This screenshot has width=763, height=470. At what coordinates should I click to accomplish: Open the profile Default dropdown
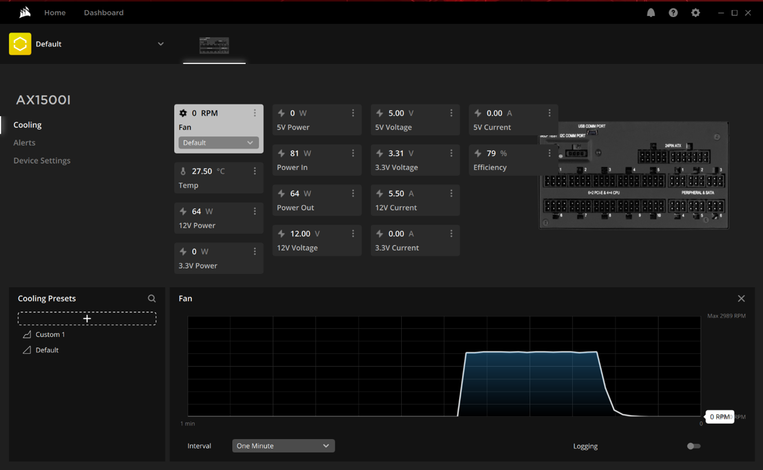[160, 44]
